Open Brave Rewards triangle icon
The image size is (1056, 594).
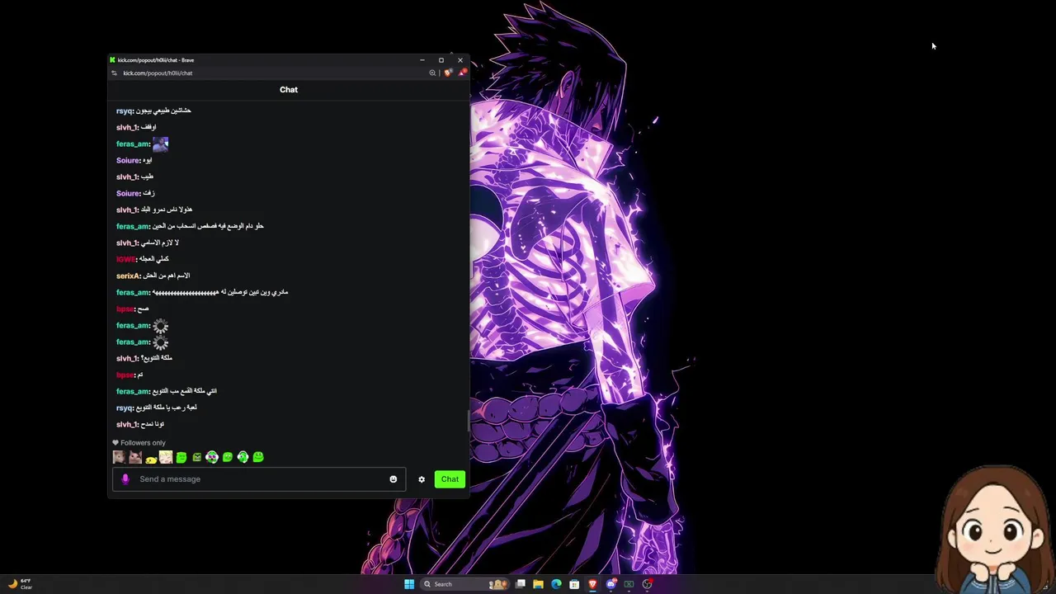pyautogui.click(x=462, y=73)
